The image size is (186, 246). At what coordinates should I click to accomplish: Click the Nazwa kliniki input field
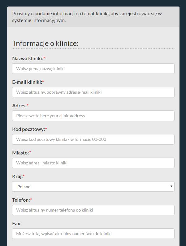pyautogui.click(x=93, y=69)
